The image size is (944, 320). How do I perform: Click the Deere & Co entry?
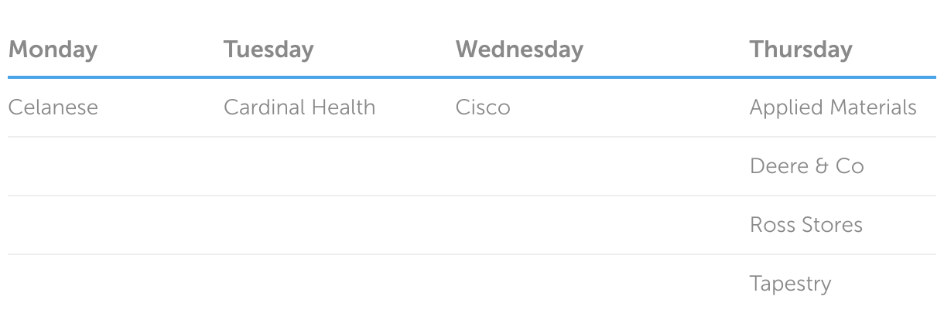click(806, 166)
